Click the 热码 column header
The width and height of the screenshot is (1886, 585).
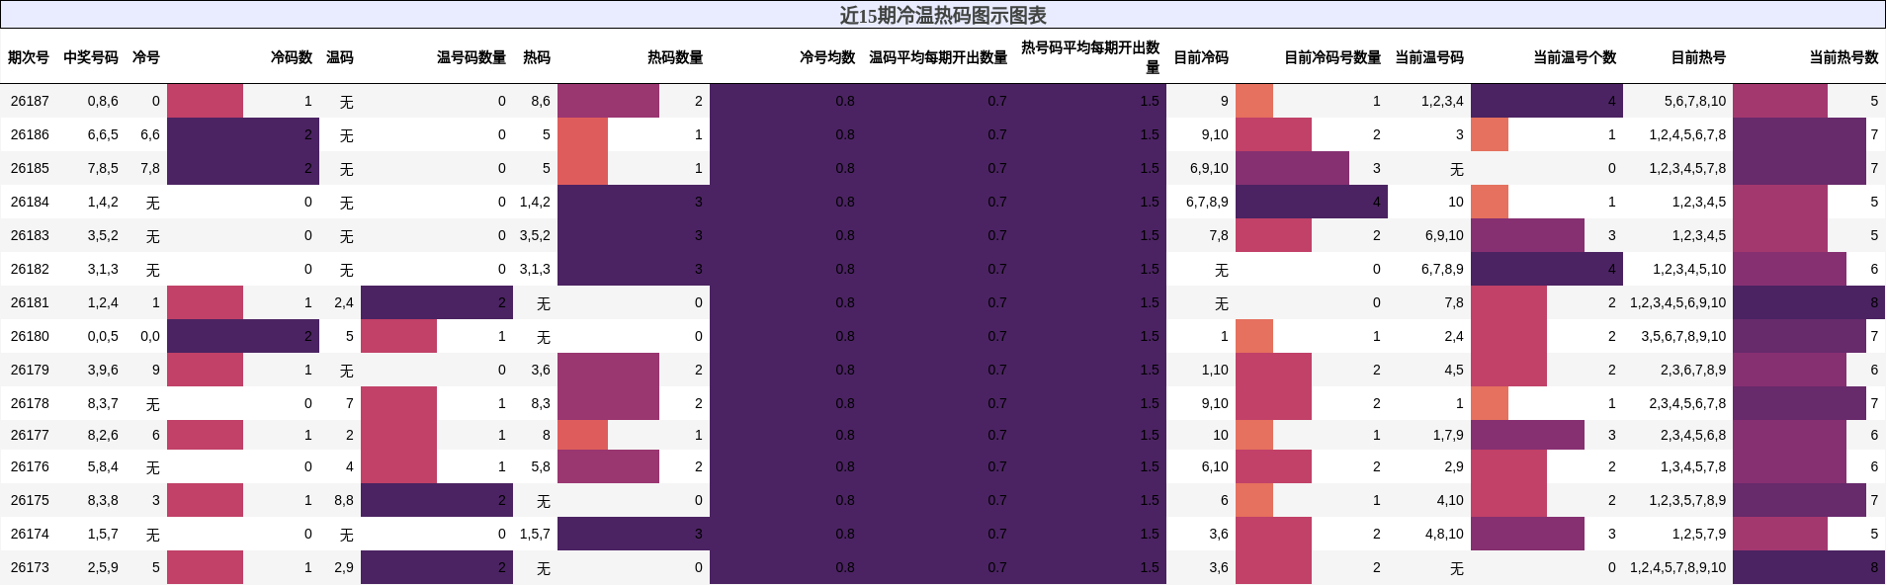(x=537, y=57)
